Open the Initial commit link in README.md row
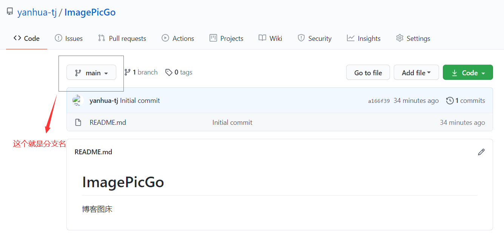 232,123
